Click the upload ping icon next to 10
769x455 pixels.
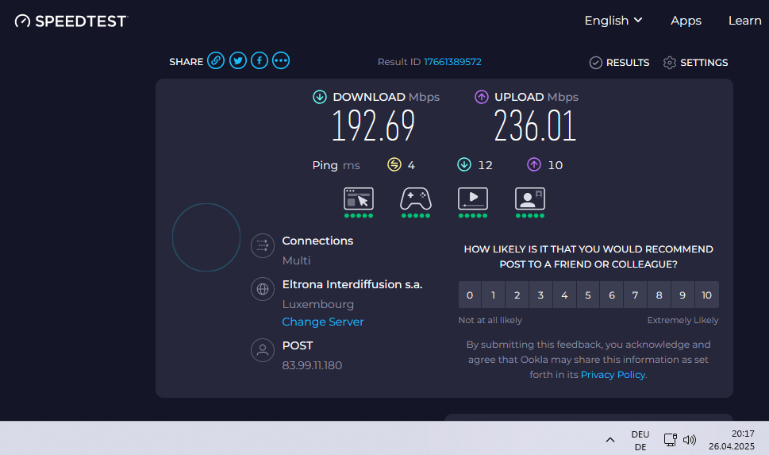534,164
